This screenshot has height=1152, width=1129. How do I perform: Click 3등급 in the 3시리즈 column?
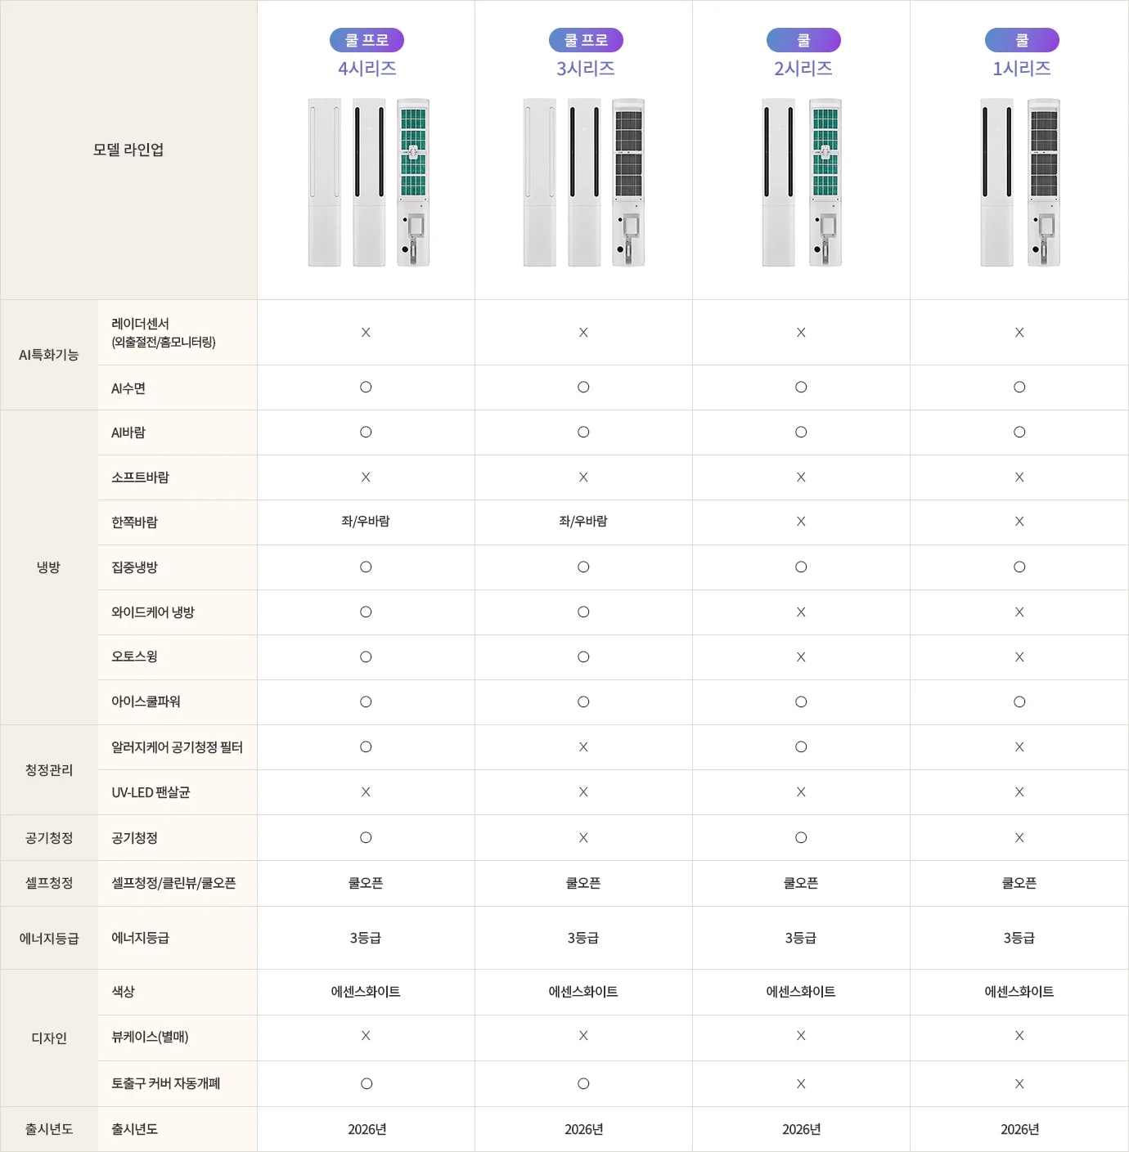(x=583, y=938)
